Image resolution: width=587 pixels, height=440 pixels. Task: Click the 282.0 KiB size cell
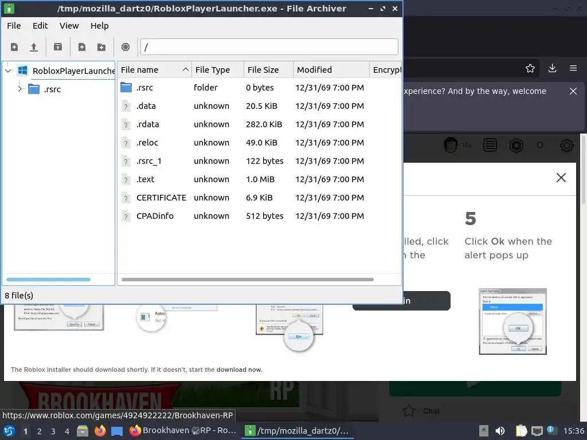pyautogui.click(x=264, y=124)
